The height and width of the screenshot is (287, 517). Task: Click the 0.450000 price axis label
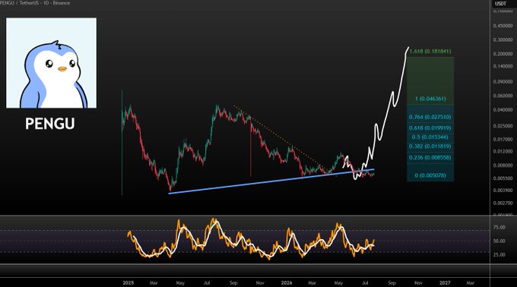(x=503, y=26)
